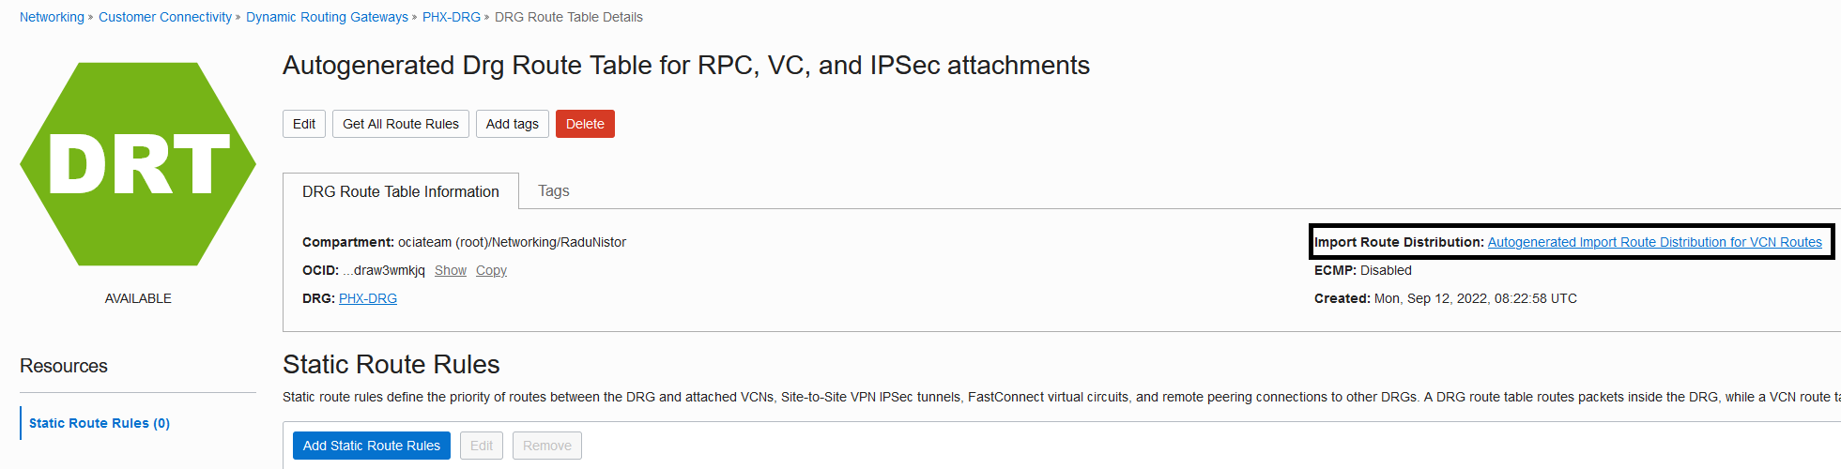This screenshot has height=469, width=1841.
Task: Open the PHX-DRG link in the DRG field
Action: pos(368,298)
